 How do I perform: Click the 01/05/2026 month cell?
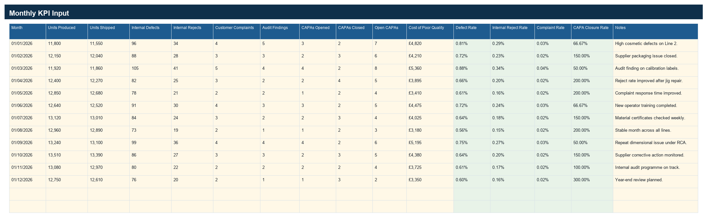28,95
